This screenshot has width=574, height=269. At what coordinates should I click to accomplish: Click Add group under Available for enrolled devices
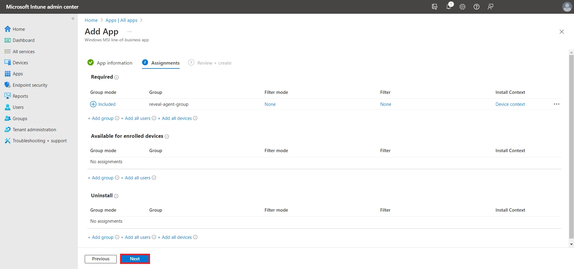pyautogui.click(x=101, y=178)
